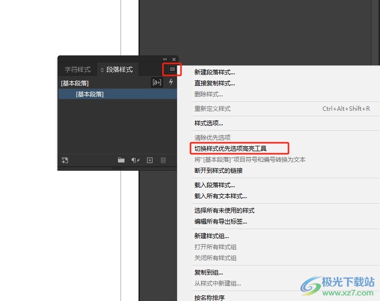Viewport: 380px width, 301px height.
Task: Select the highlighted [基本段落] style row
Action: pos(117,94)
